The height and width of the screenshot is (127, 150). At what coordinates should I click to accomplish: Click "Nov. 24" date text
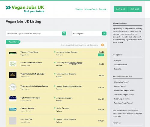click(x=101, y=110)
